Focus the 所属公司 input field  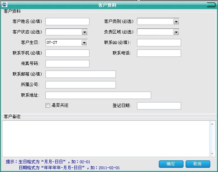click(x=81, y=85)
